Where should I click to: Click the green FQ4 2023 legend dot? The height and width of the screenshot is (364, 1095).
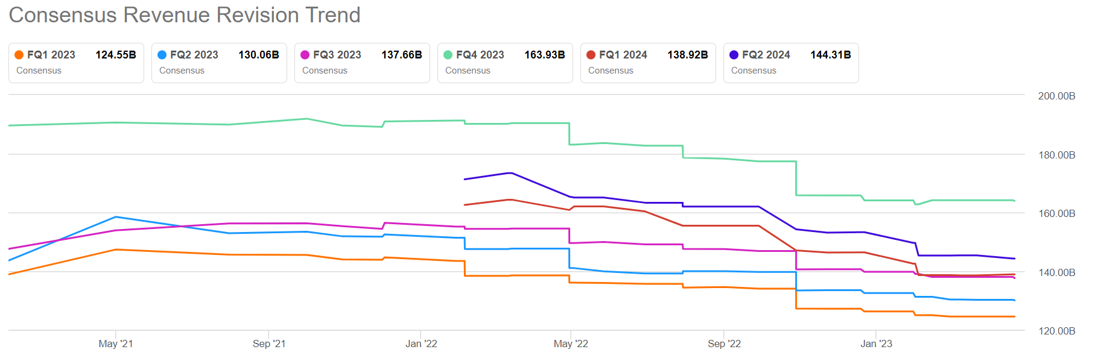(448, 55)
